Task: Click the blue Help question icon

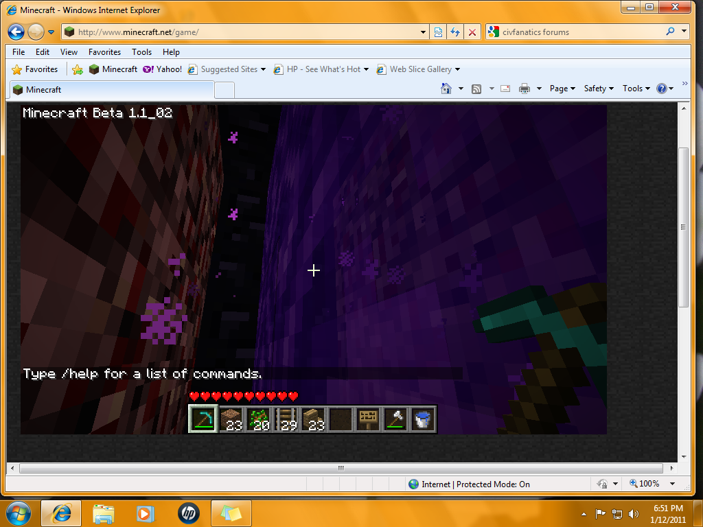Action: click(662, 89)
